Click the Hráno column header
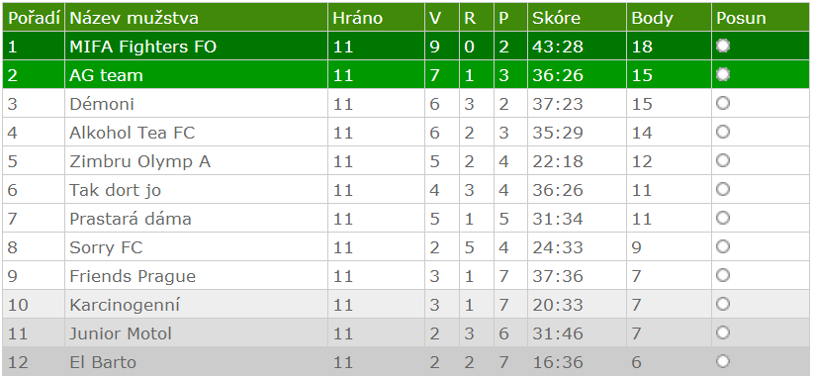813x378 pixels. [358, 18]
